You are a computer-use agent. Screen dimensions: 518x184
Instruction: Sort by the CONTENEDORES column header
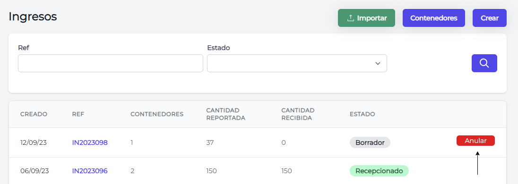click(x=157, y=115)
